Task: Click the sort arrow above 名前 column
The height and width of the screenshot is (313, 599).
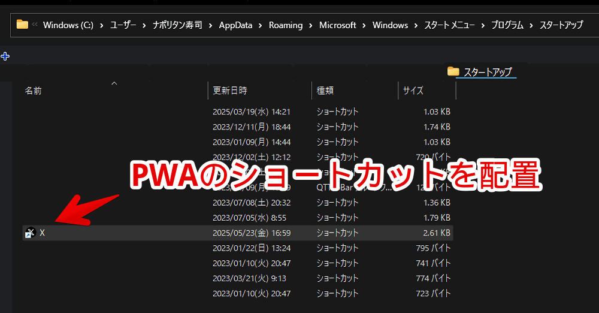Action: pyautogui.click(x=114, y=83)
